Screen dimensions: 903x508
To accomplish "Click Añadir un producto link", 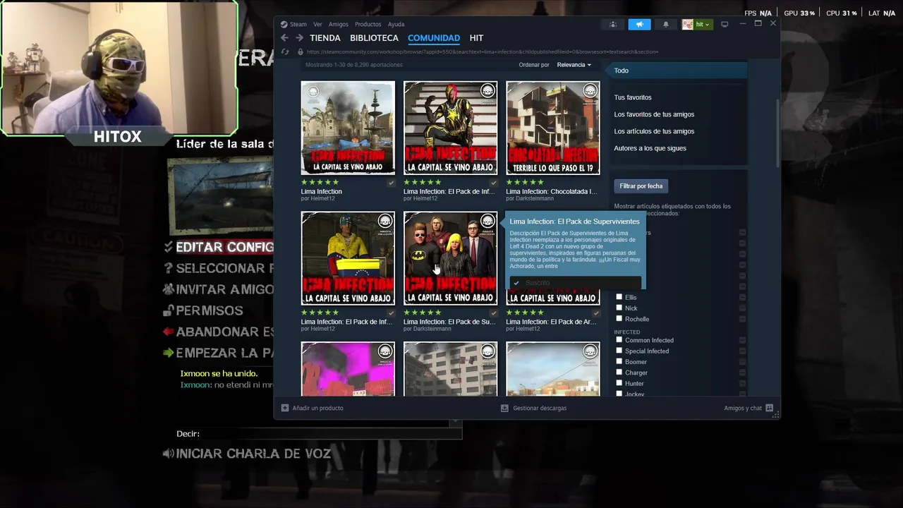I will pos(317,408).
